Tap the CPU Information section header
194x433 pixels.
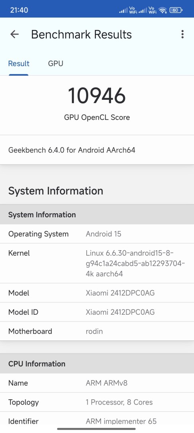[x=97, y=364]
